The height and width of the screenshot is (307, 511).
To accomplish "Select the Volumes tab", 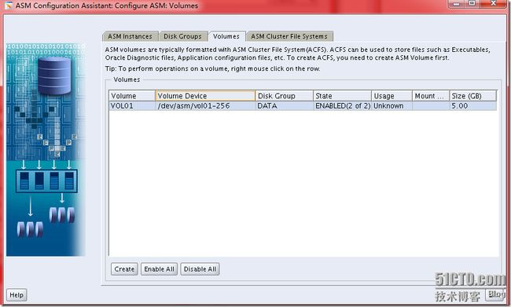I will [x=226, y=36].
